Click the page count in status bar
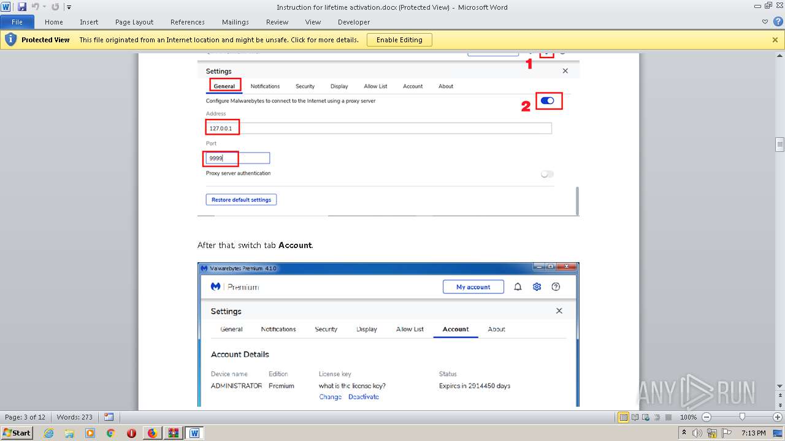The width and height of the screenshot is (785, 441). (x=25, y=417)
